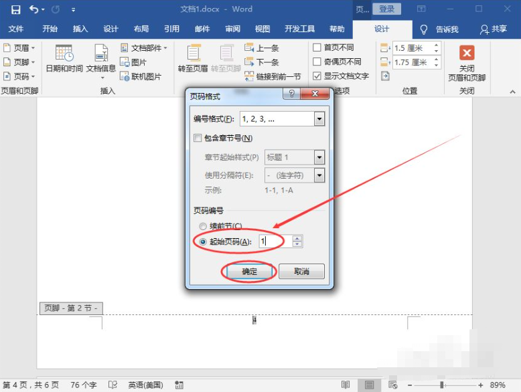Open the 文档信息 document info tool

point(101,62)
